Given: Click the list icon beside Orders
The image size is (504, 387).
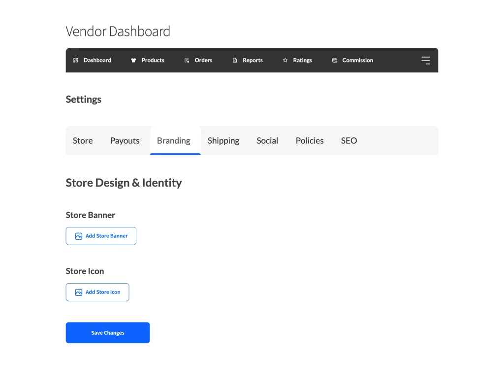Looking at the screenshot, I should click(x=187, y=61).
